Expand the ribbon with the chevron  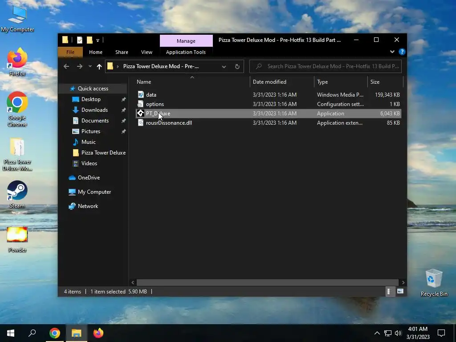[392, 52]
